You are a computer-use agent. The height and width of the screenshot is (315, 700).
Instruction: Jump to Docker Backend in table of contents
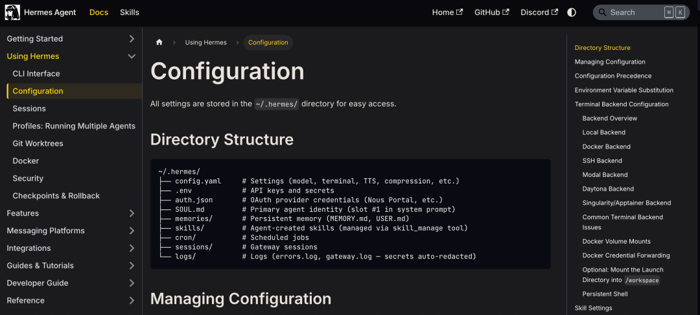(606, 146)
